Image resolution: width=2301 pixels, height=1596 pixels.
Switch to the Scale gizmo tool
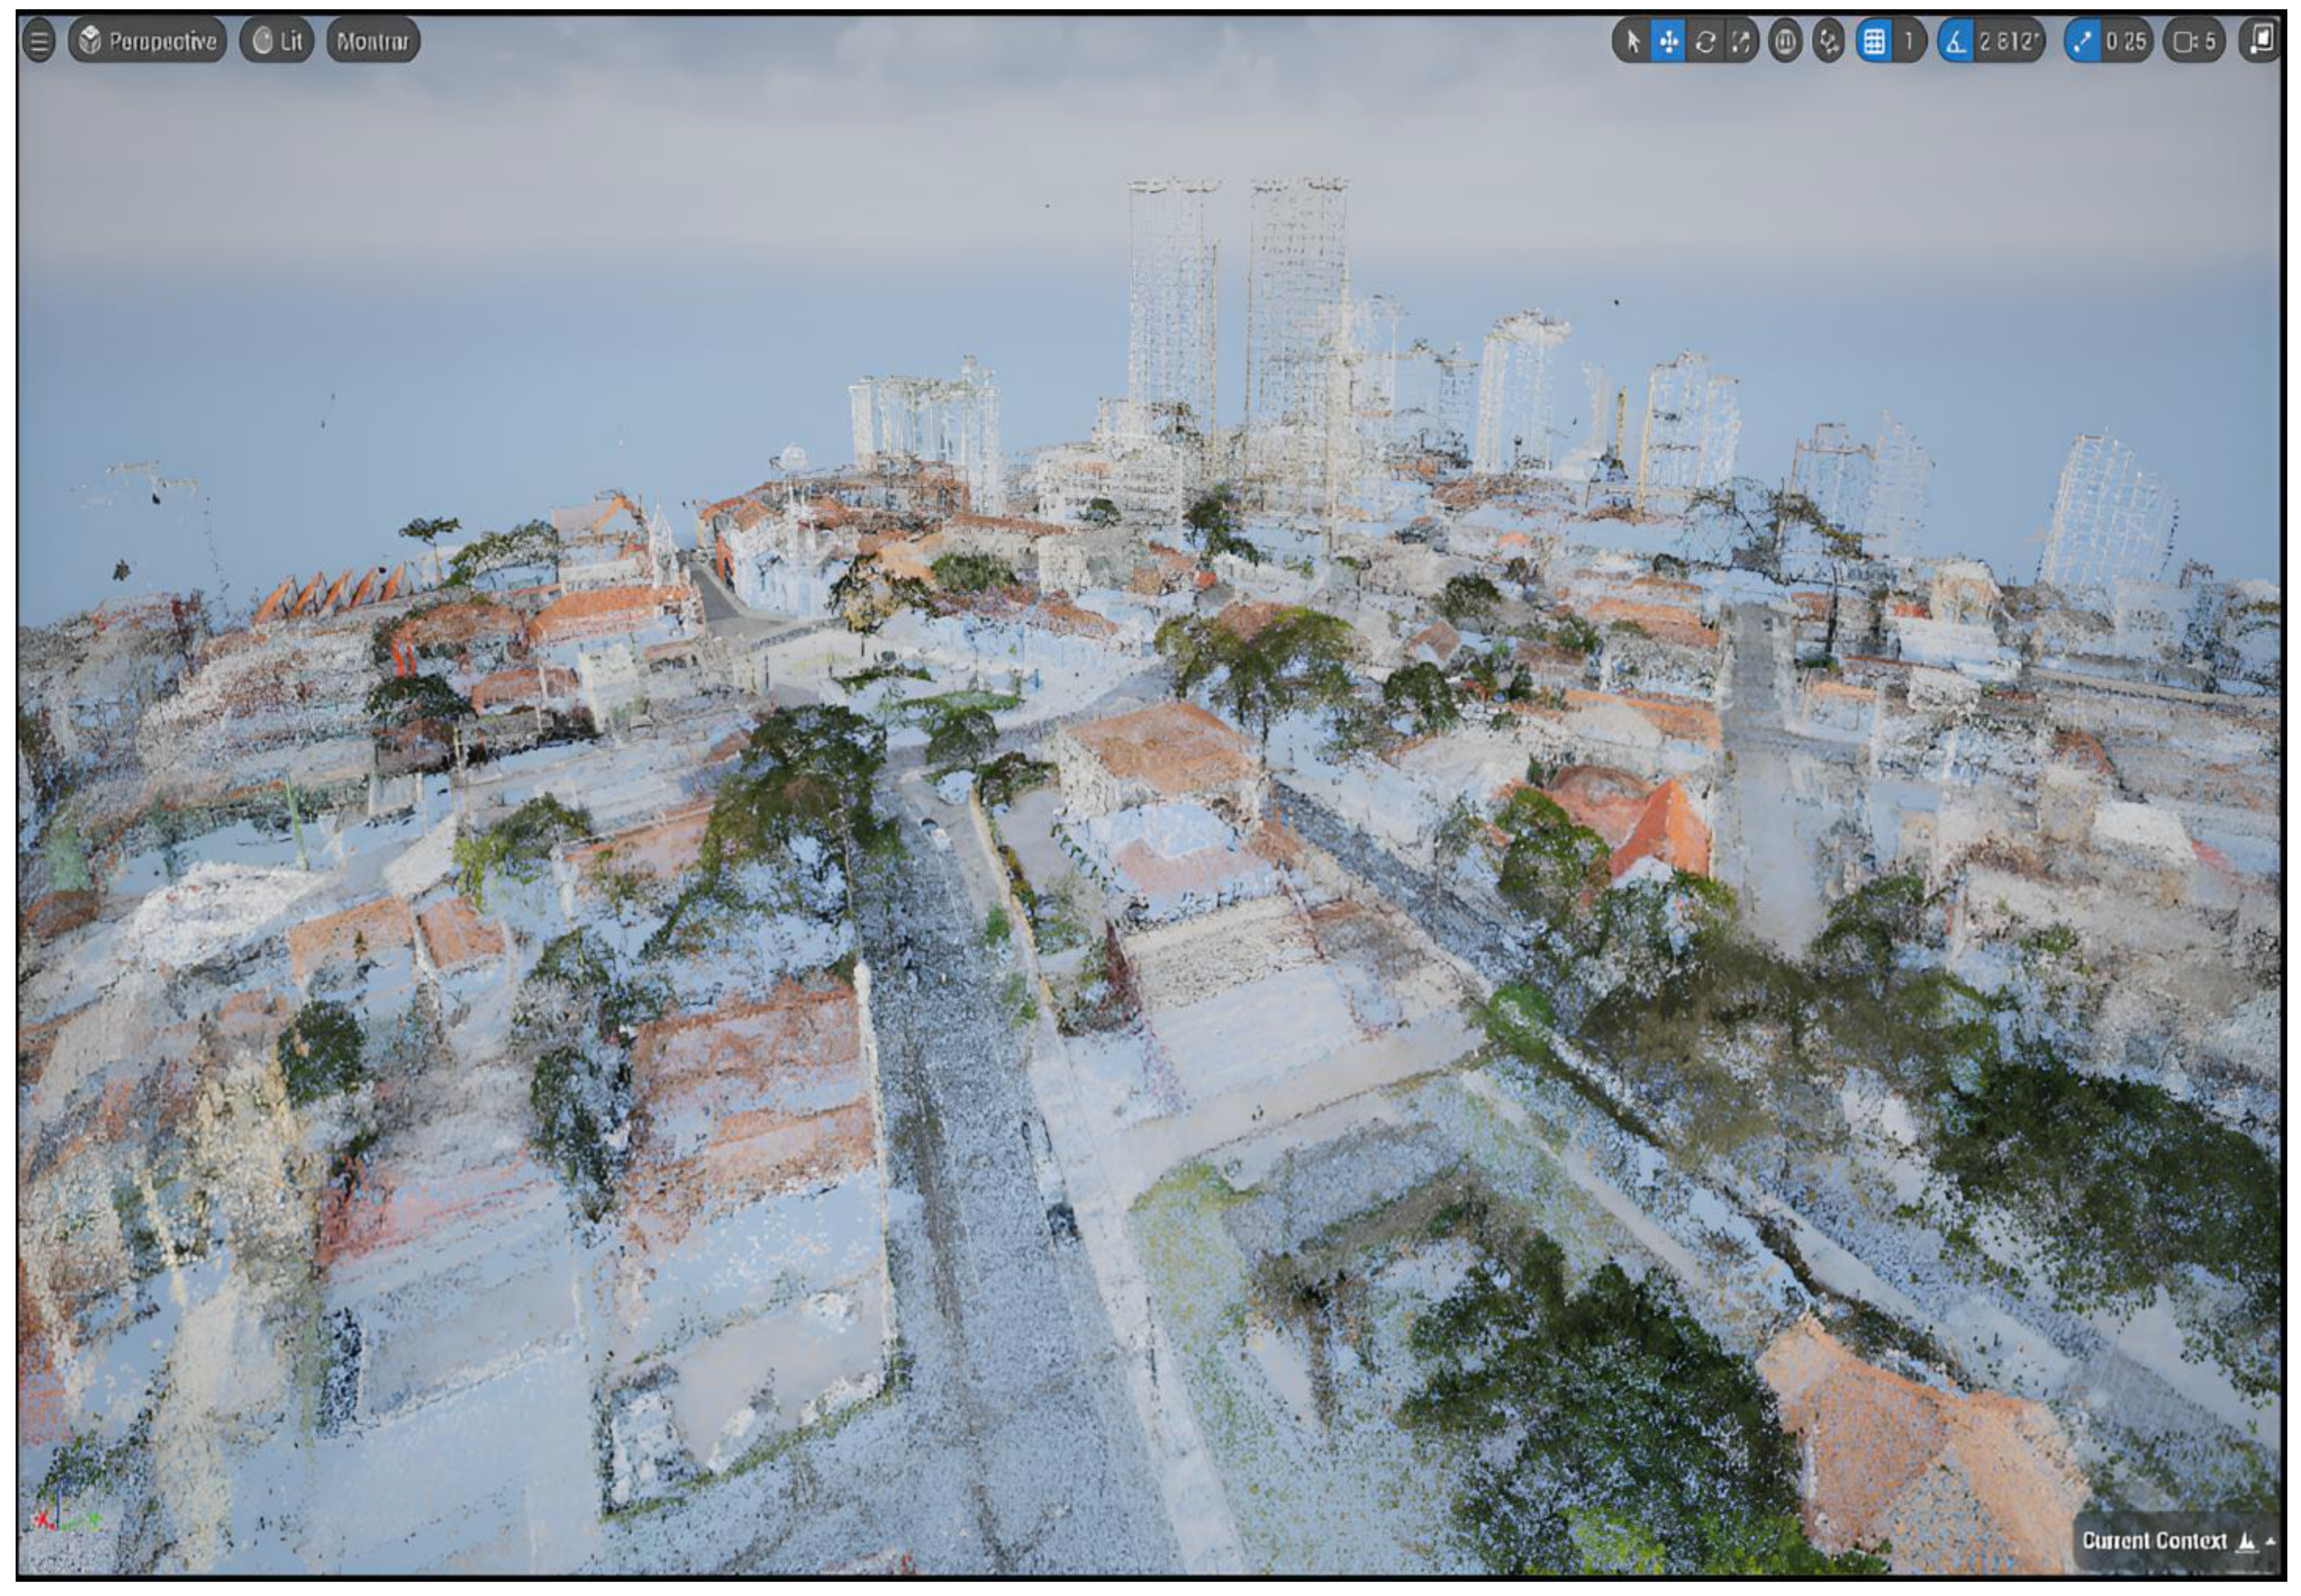pos(1741,41)
